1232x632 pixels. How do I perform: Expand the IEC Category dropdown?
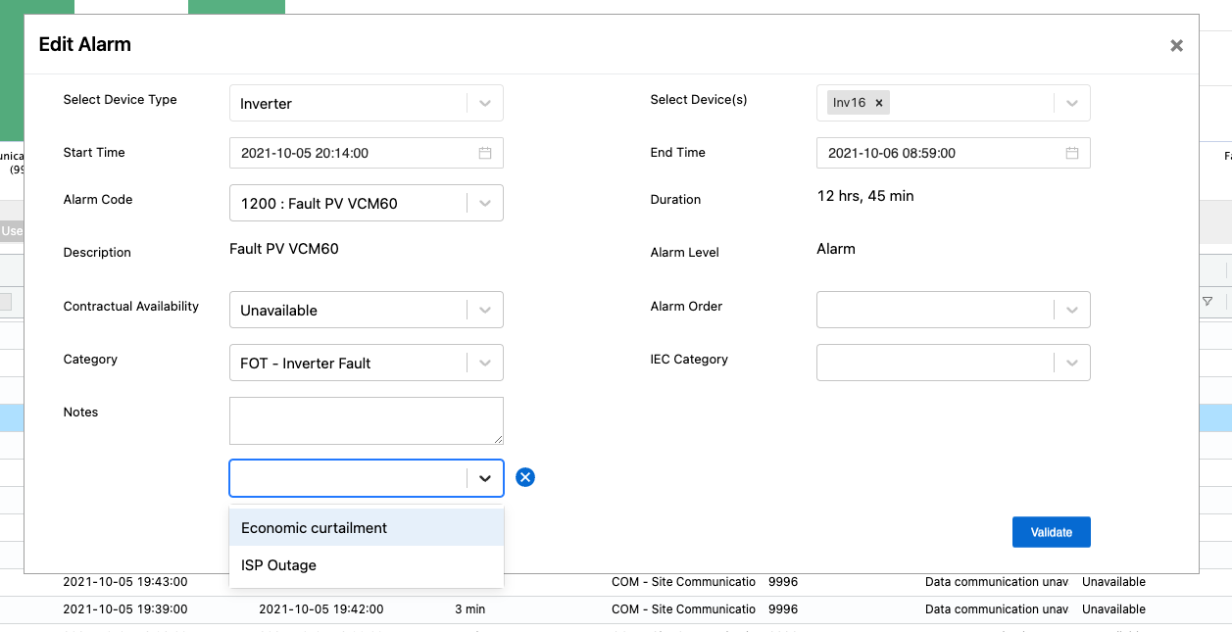click(x=1072, y=363)
